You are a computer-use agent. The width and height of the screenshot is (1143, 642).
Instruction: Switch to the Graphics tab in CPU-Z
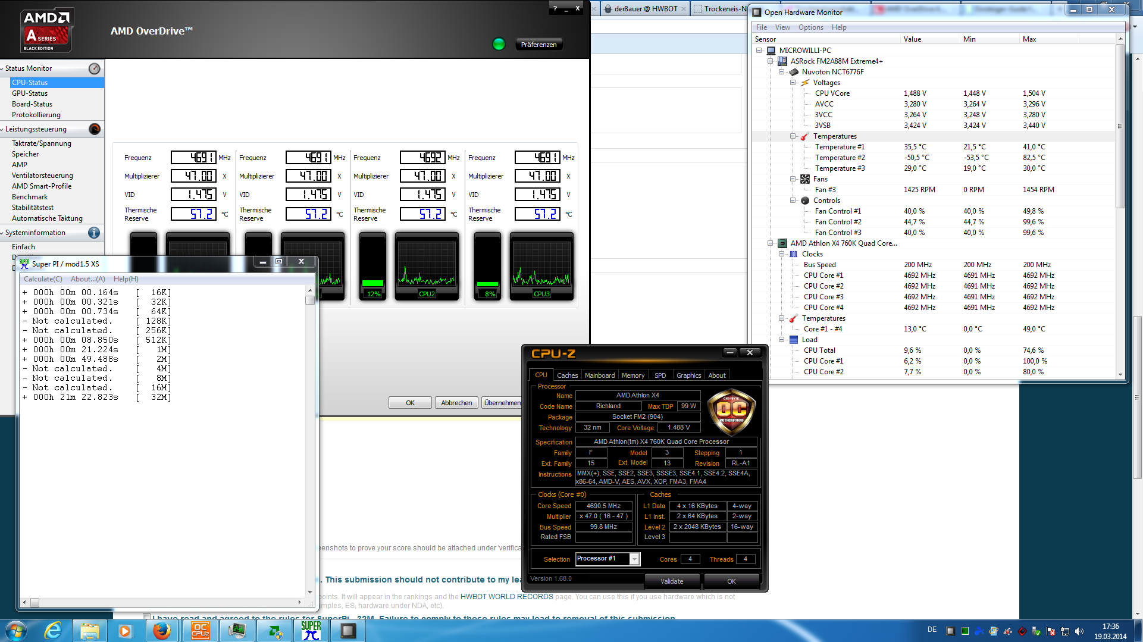point(688,375)
